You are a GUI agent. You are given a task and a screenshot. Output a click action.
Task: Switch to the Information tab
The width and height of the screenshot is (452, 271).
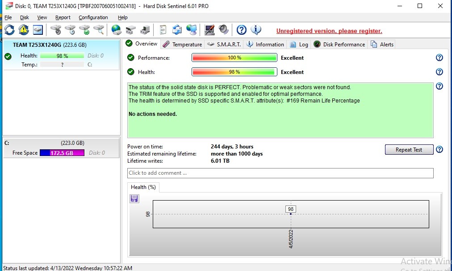(265, 44)
